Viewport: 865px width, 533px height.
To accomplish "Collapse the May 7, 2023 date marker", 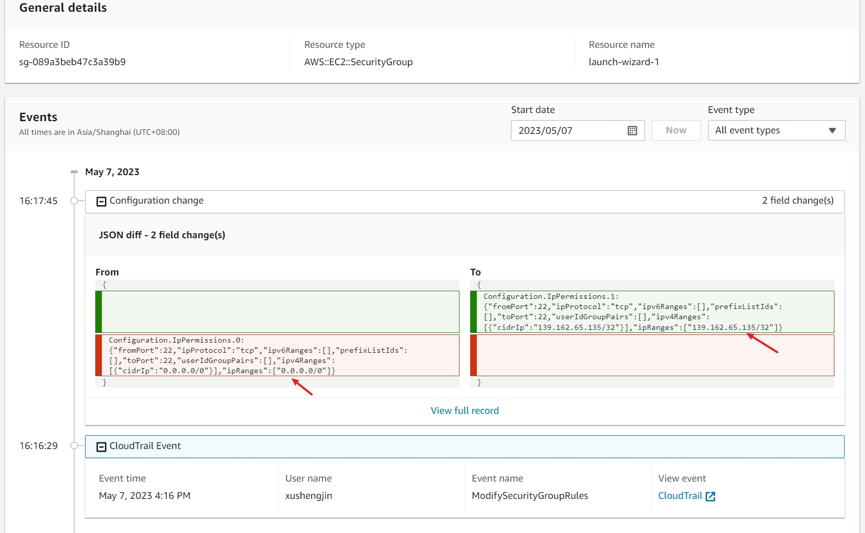I will coord(74,172).
